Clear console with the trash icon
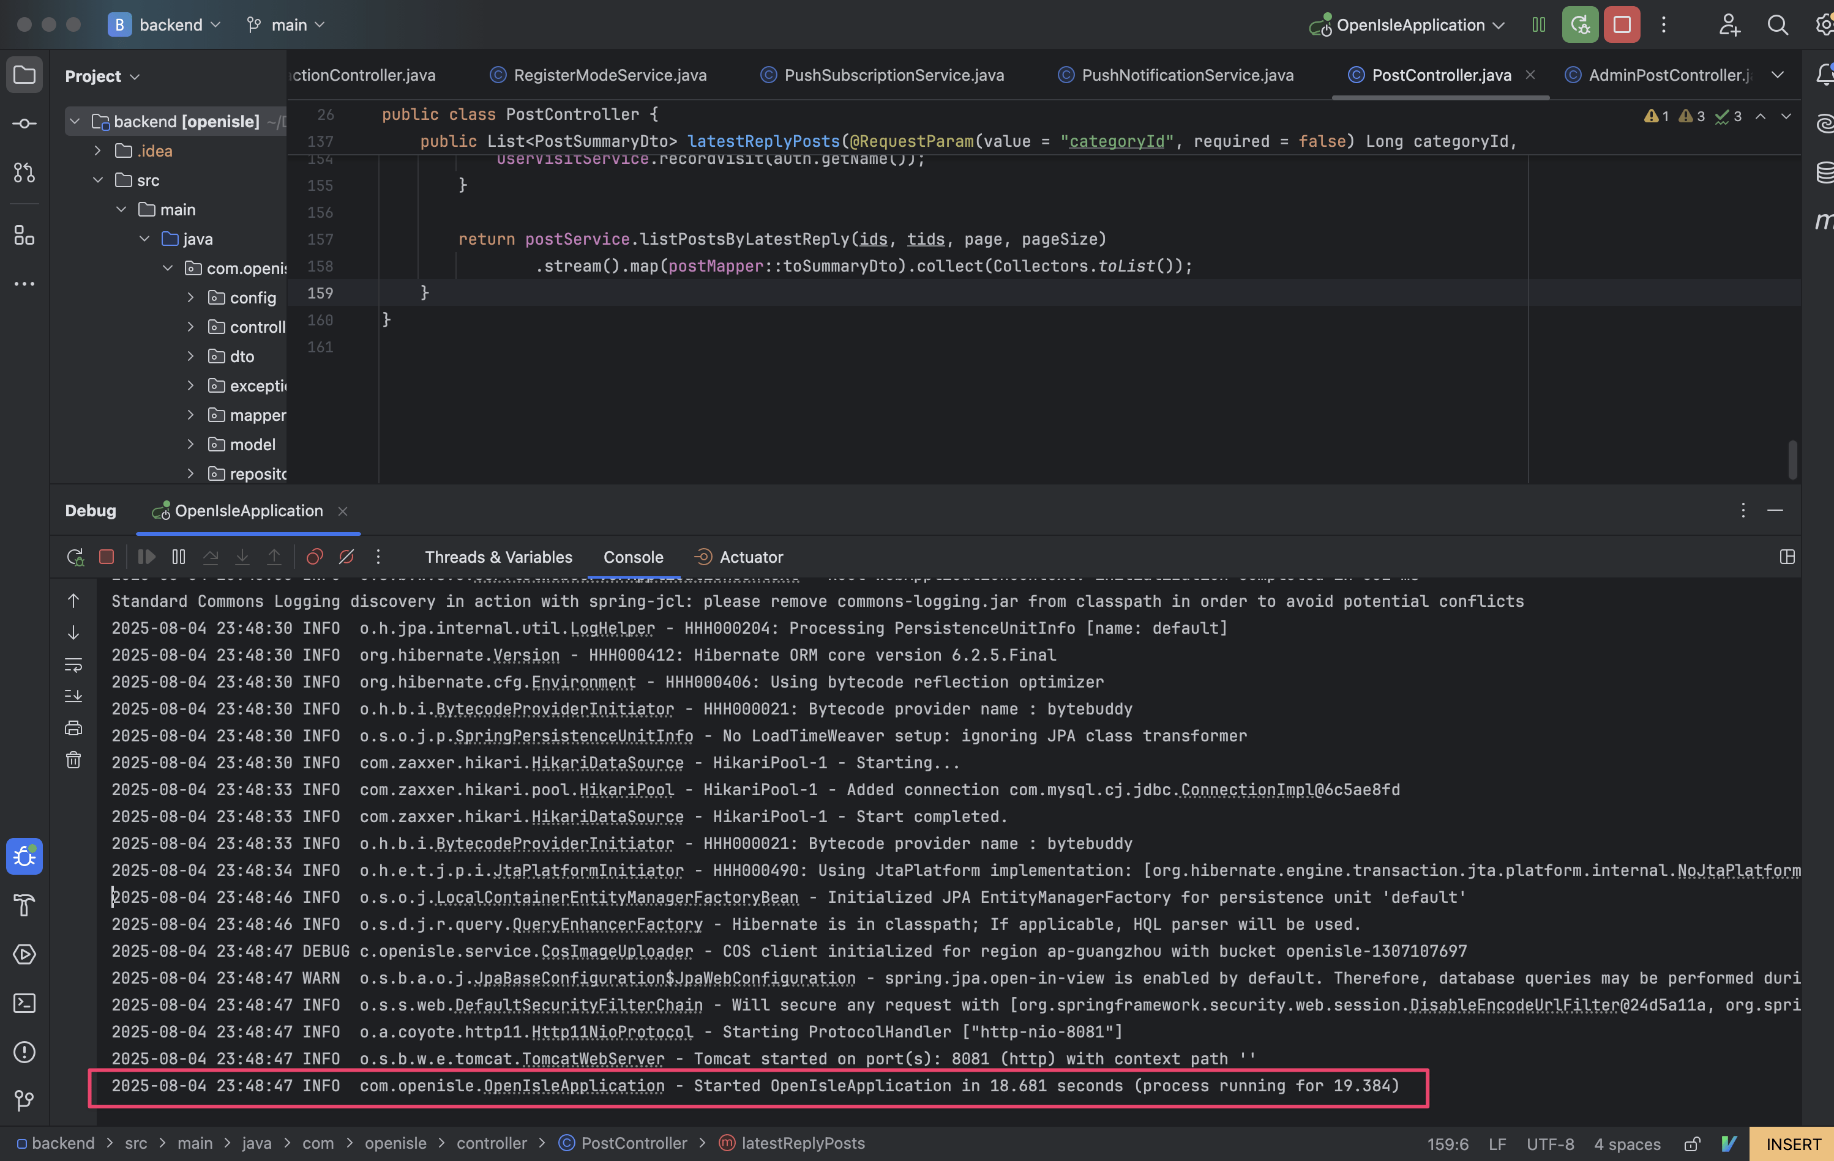Screen dimensions: 1834x1161 tap(73, 760)
